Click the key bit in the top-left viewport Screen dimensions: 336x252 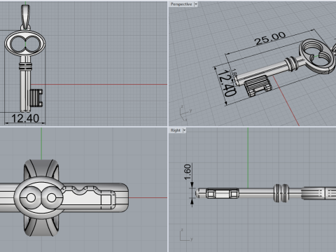tap(36, 98)
